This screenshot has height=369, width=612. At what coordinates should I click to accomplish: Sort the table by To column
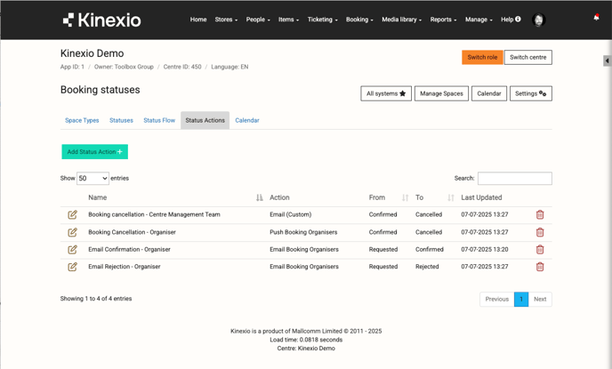pos(450,197)
